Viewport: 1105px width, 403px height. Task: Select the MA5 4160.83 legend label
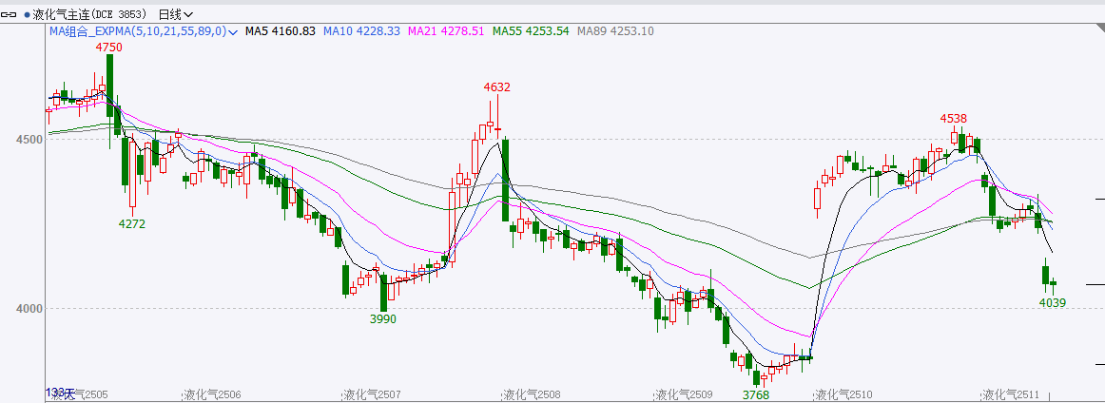pyautogui.click(x=280, y=31)
